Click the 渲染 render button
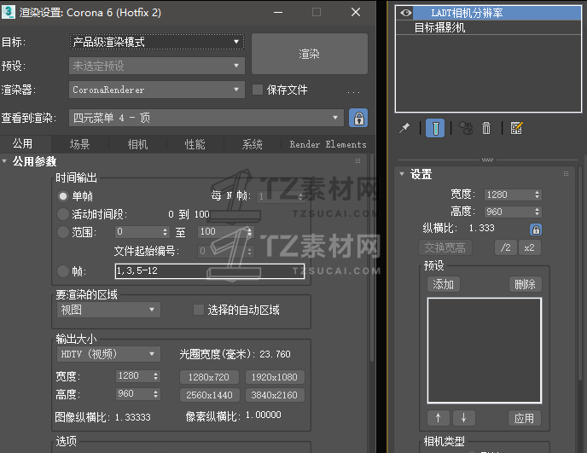 [309, 54]
